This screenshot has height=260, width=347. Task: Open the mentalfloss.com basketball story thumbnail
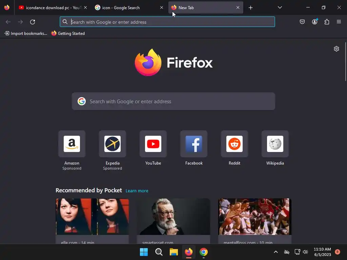click(x=255, y=217)
